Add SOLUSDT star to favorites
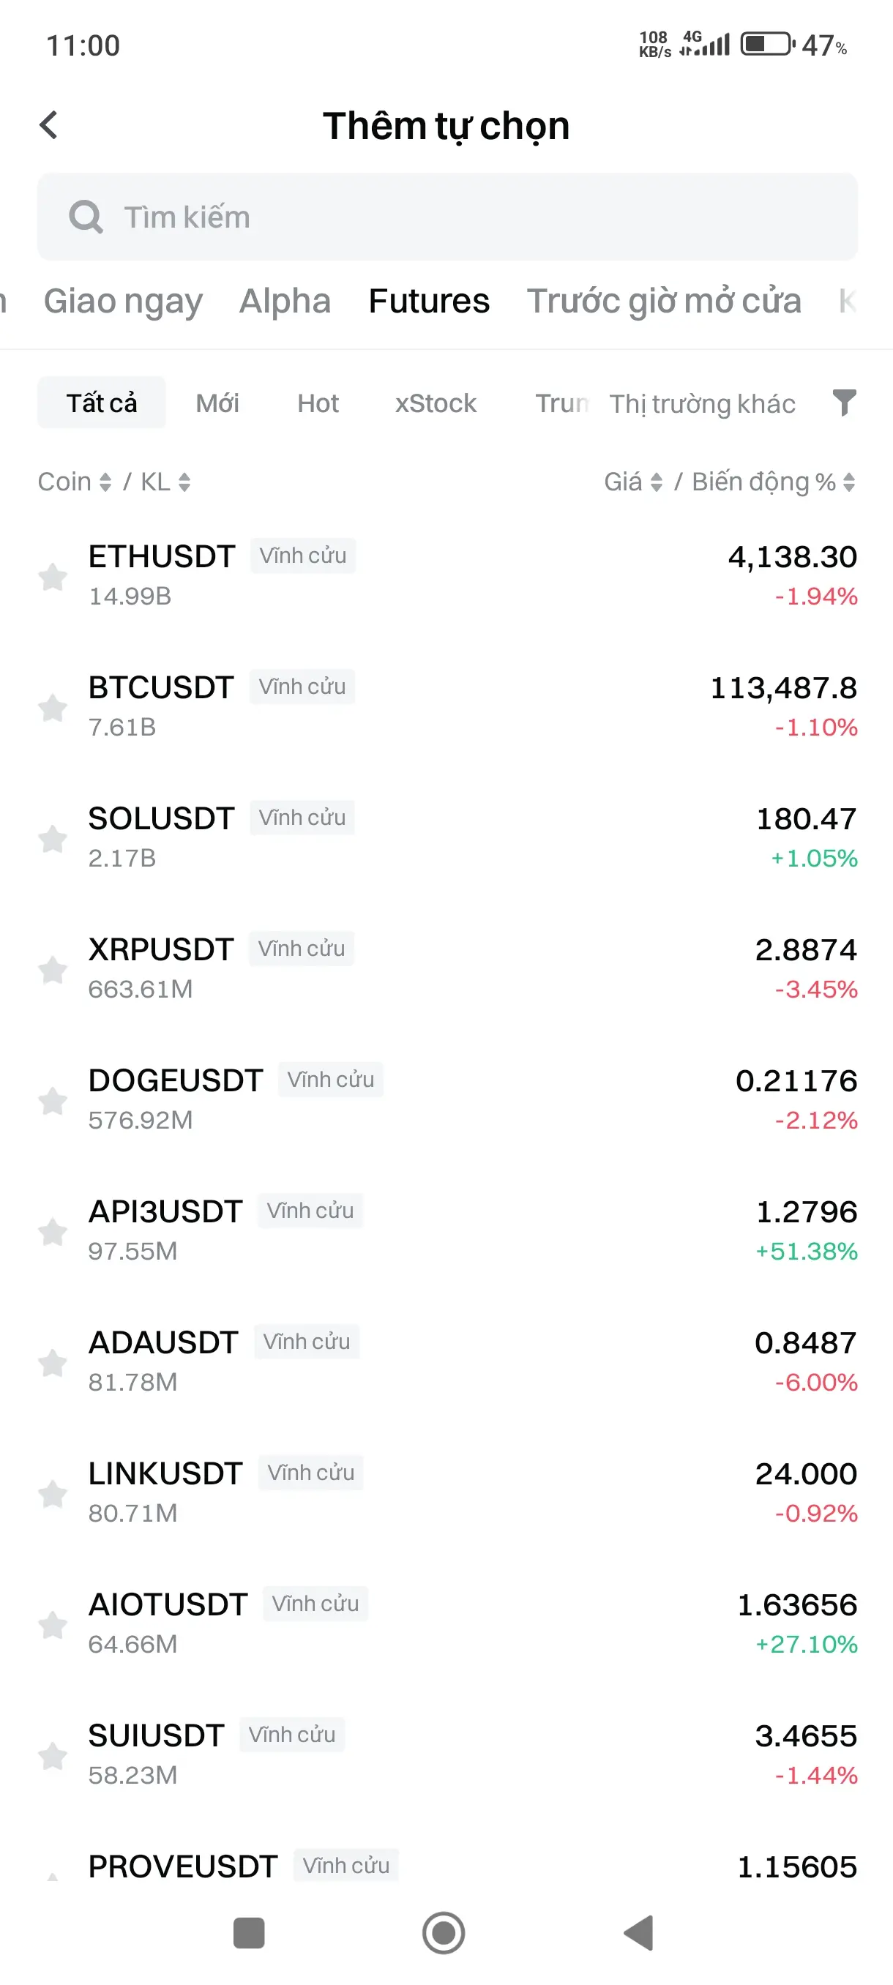893x1985 pixels. 53,838
